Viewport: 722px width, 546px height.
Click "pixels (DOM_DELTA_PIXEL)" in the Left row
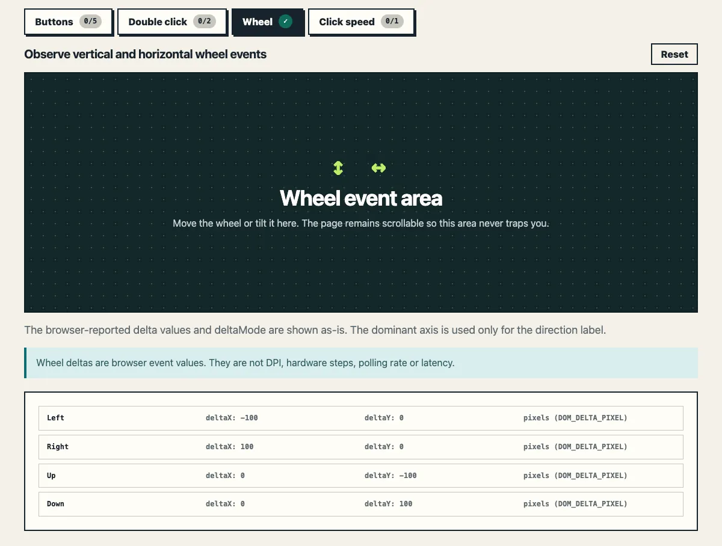click(x=575, y=418)
